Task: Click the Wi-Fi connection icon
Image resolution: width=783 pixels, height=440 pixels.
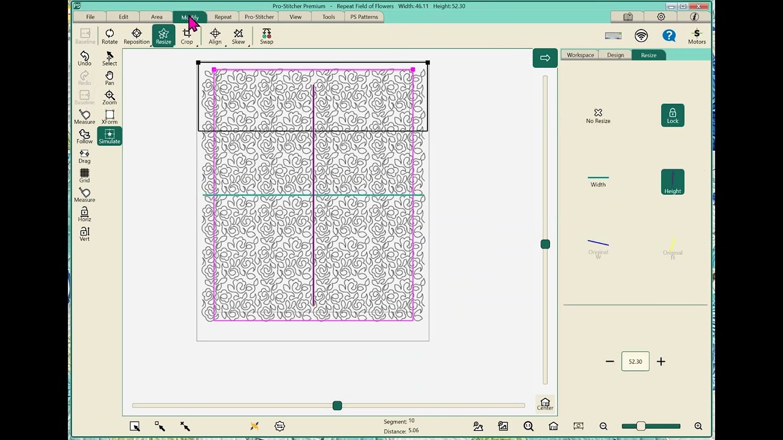Action: (x=641, y=36)
